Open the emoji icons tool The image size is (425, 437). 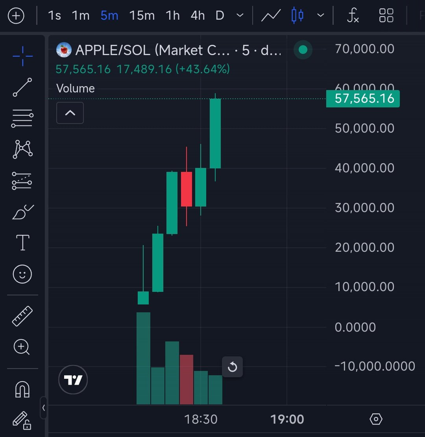coord(22,274)
